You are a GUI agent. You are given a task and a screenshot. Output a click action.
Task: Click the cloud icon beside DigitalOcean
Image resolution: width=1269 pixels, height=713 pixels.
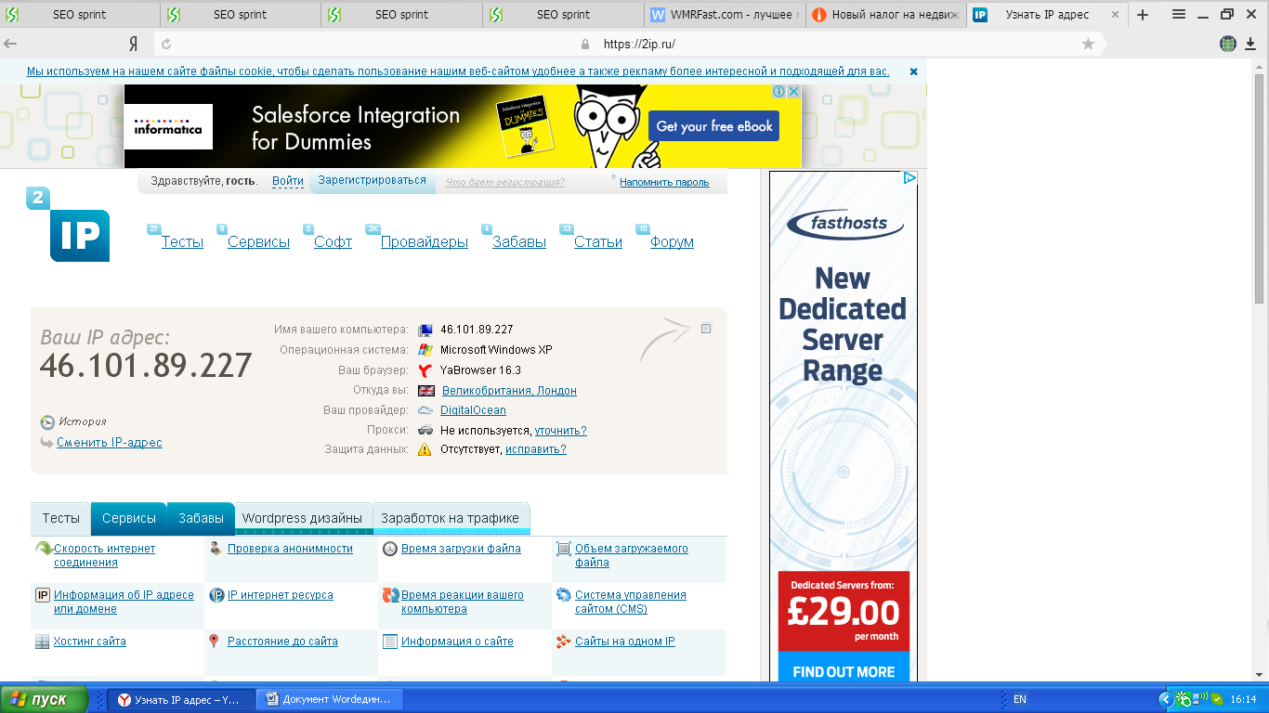[x=425, y=410]
